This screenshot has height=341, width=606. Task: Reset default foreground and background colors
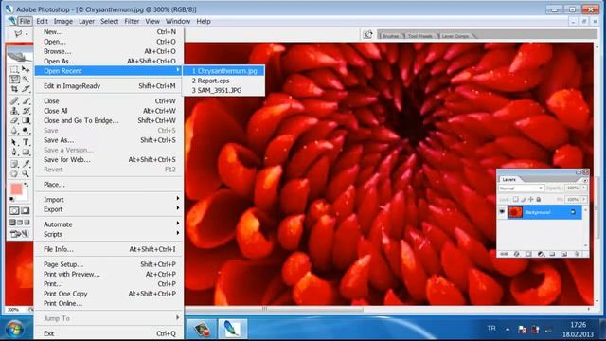click(x=11, y=199)
